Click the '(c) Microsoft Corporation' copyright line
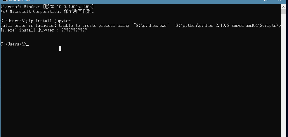Viewport: 288px width, 137px height. click(x=48, y=11)
